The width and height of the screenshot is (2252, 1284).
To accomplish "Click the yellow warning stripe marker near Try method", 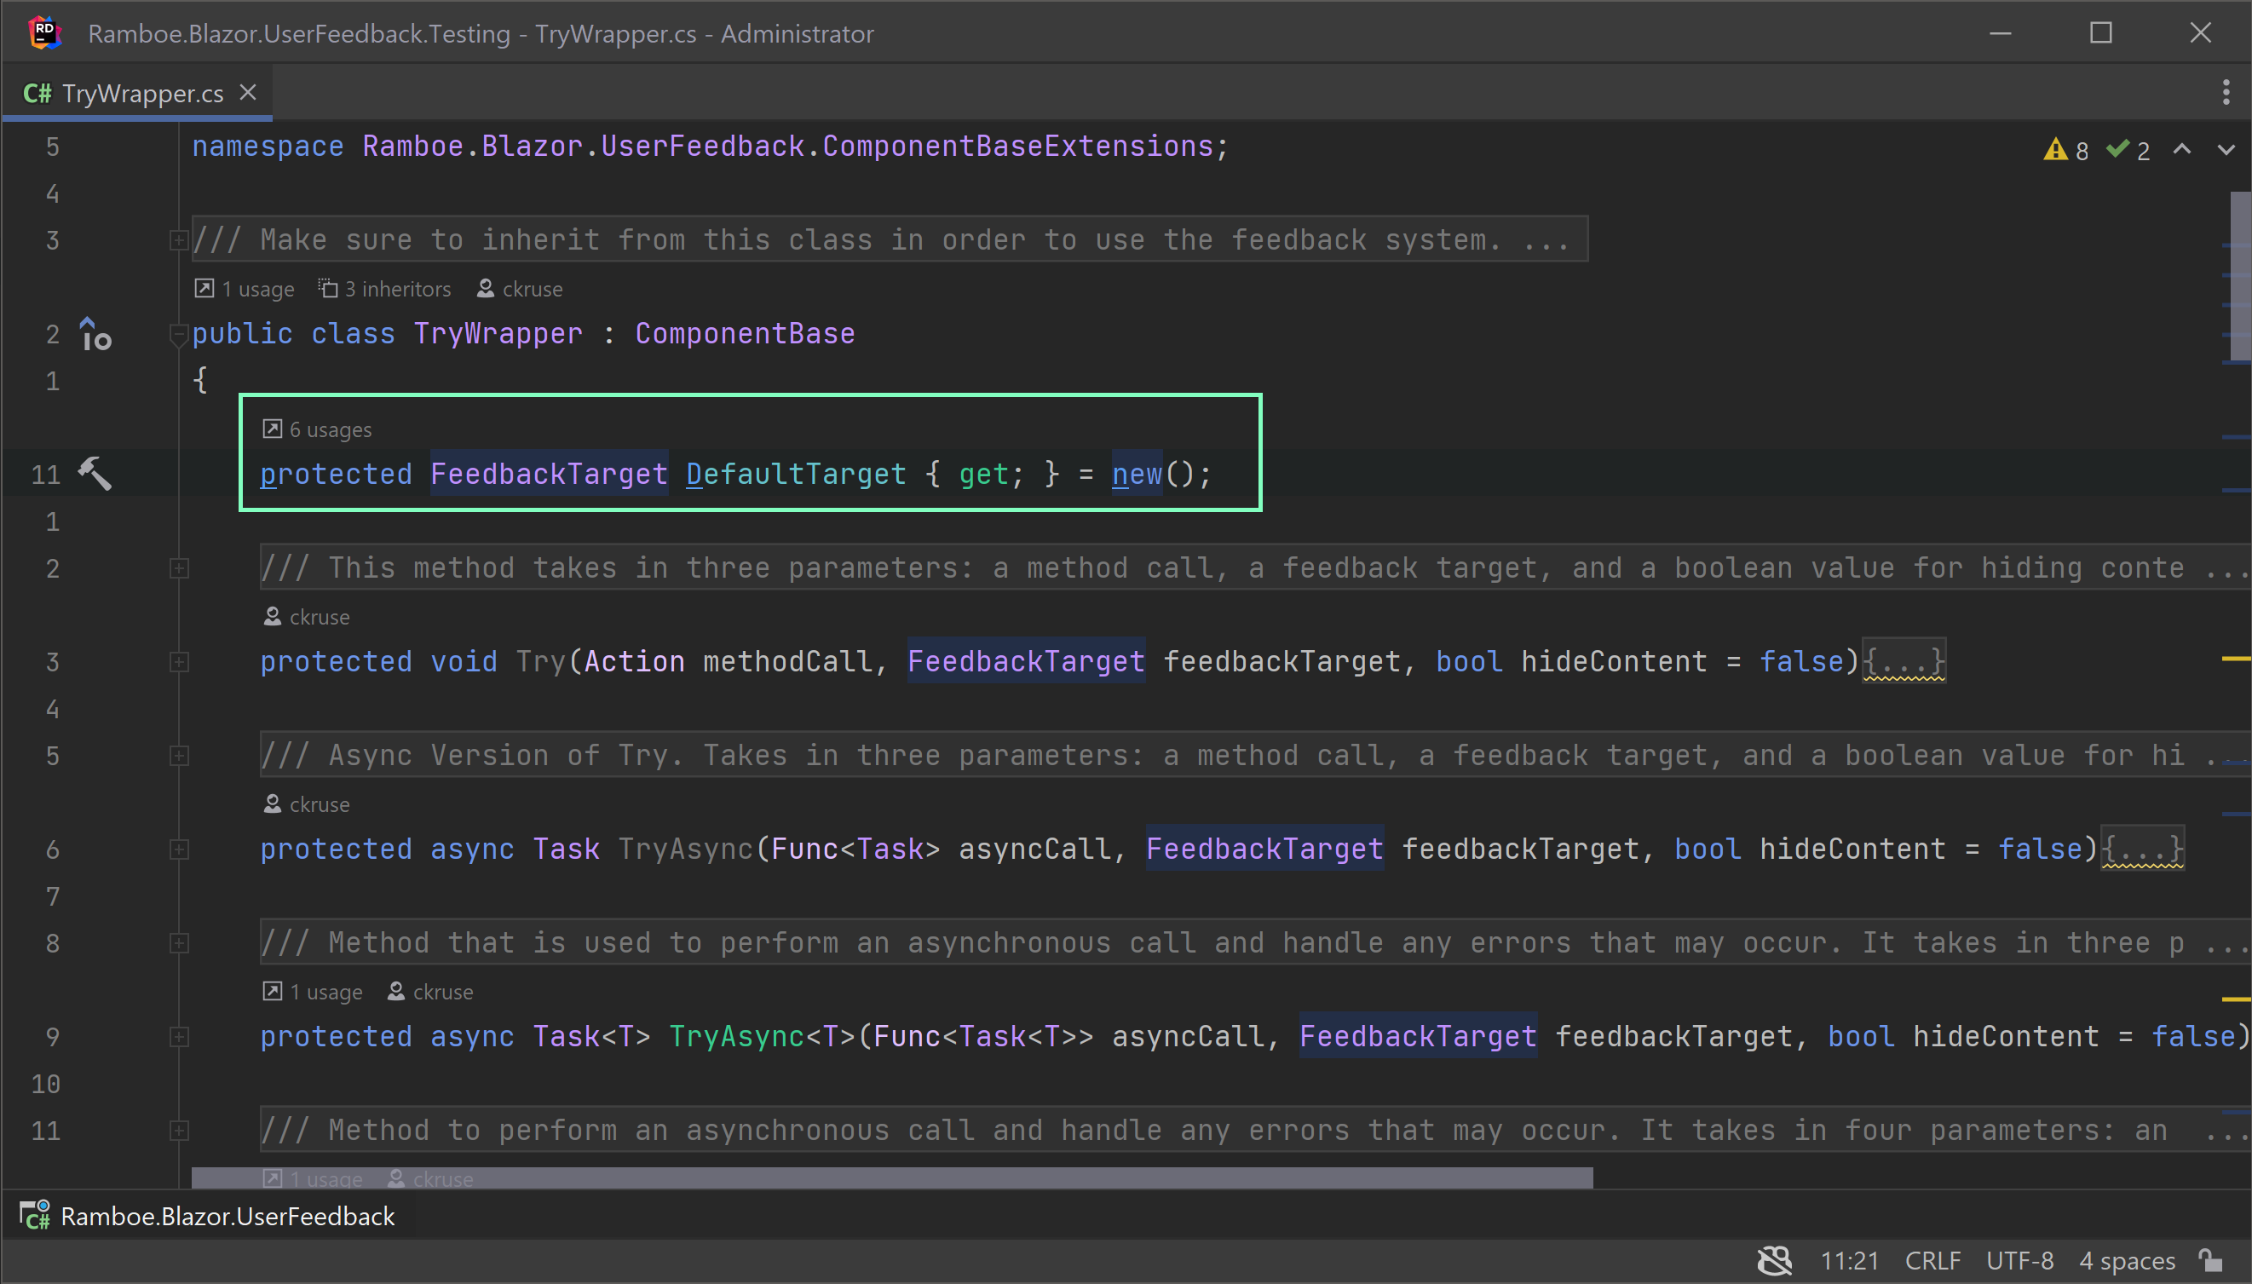I will [x=2236, y=659].
